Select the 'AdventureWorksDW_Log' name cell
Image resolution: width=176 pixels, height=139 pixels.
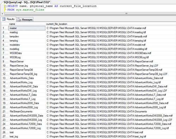tap(27, 91)
